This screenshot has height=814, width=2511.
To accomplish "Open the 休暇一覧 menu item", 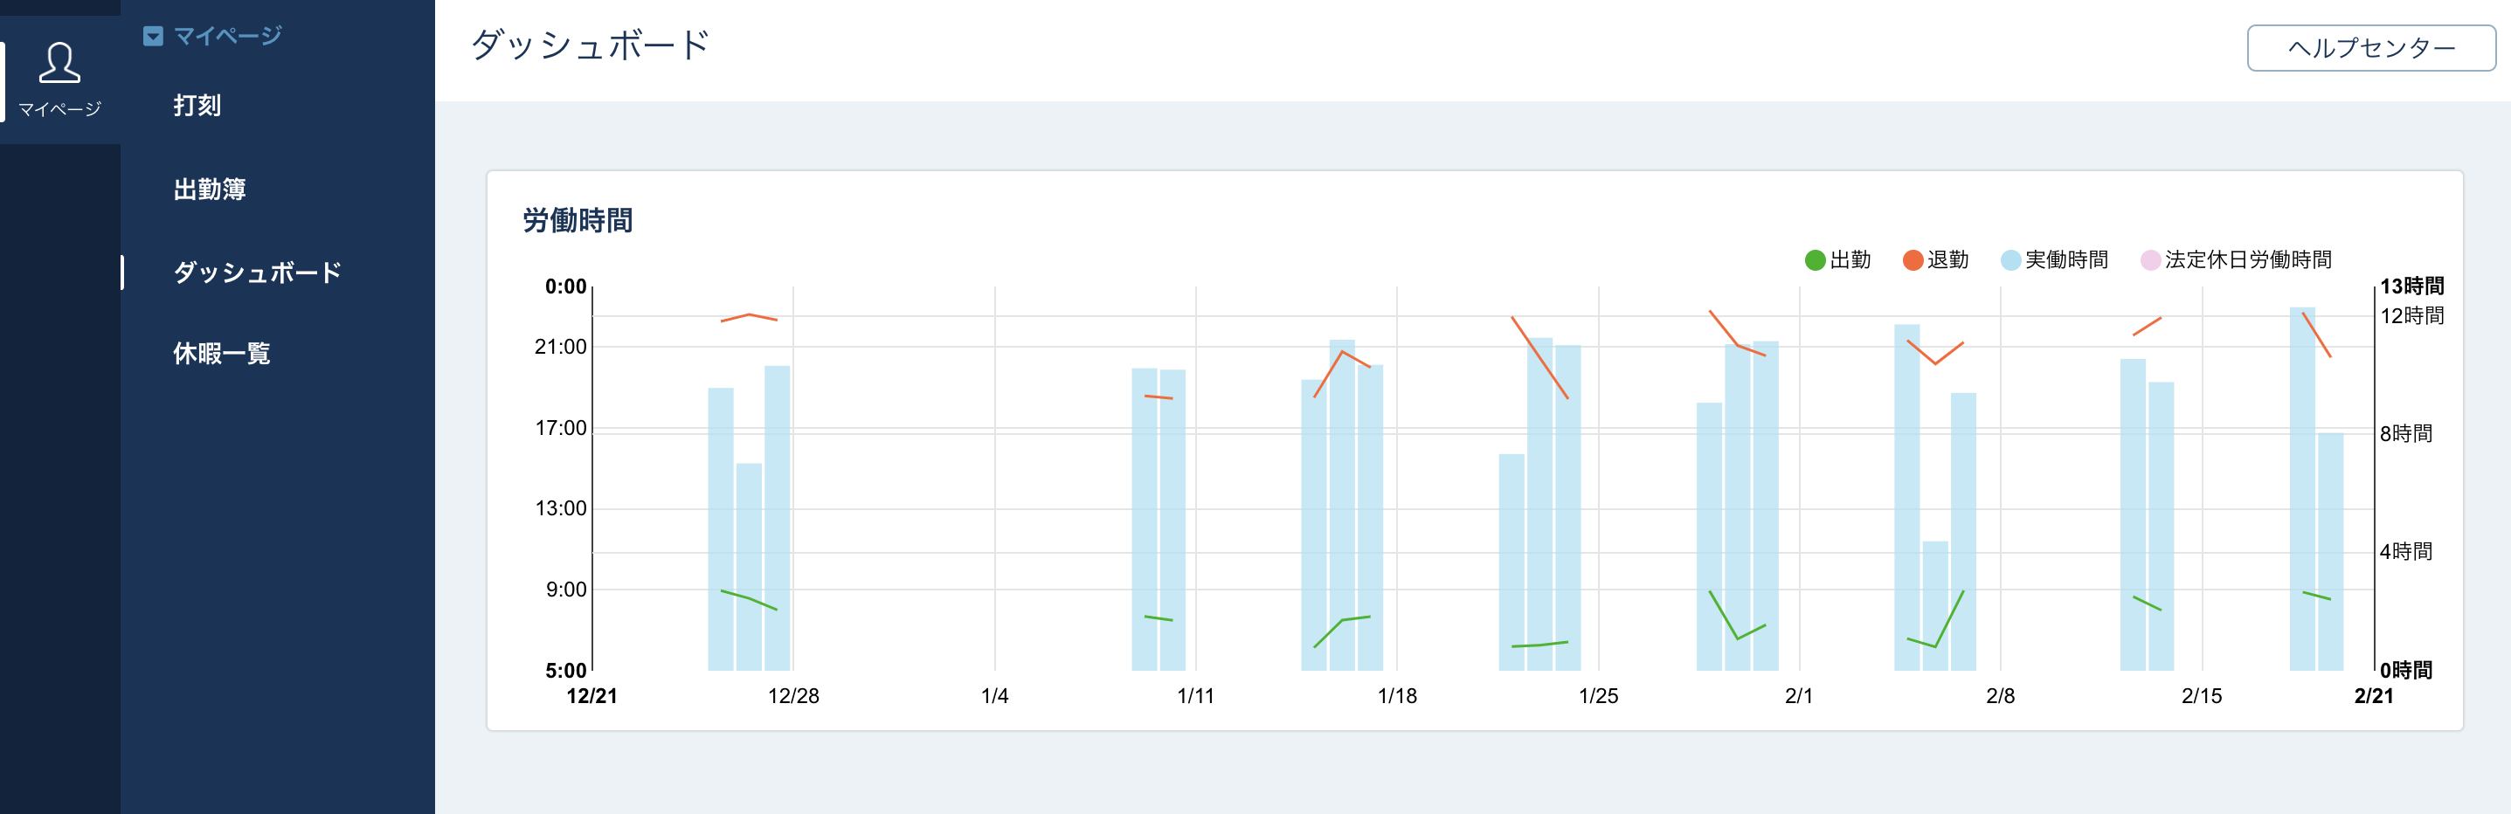I will coord(221,353).
